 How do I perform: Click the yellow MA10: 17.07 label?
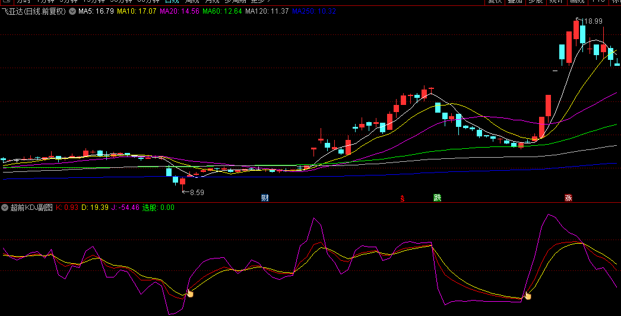coord(137,11)
